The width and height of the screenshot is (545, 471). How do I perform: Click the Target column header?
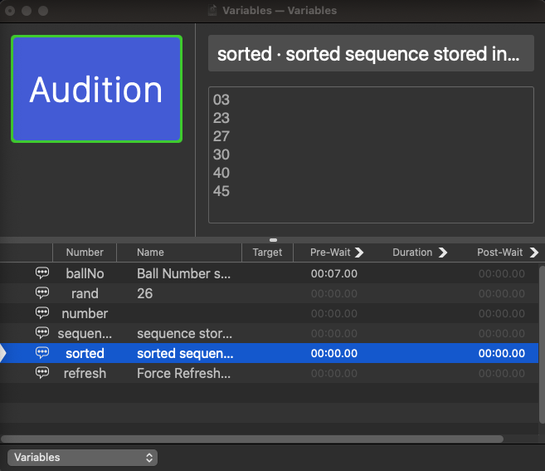[267, 253]
